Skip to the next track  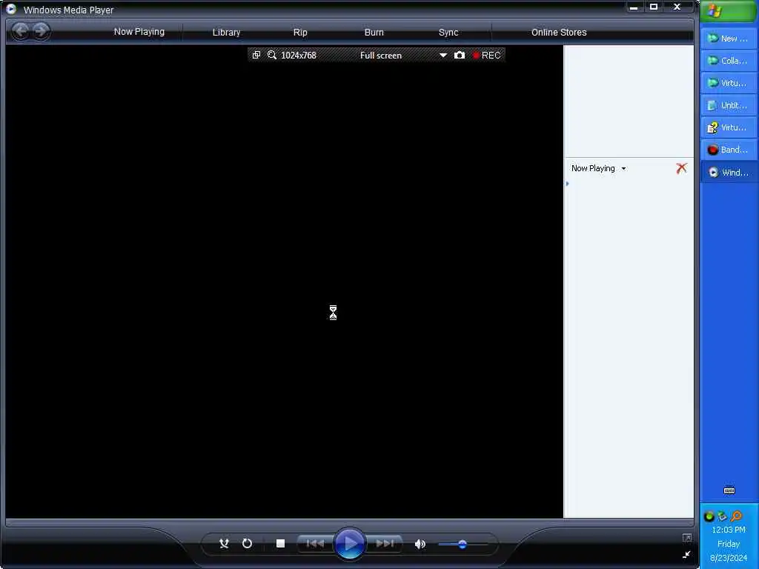(x=385, y=543)
